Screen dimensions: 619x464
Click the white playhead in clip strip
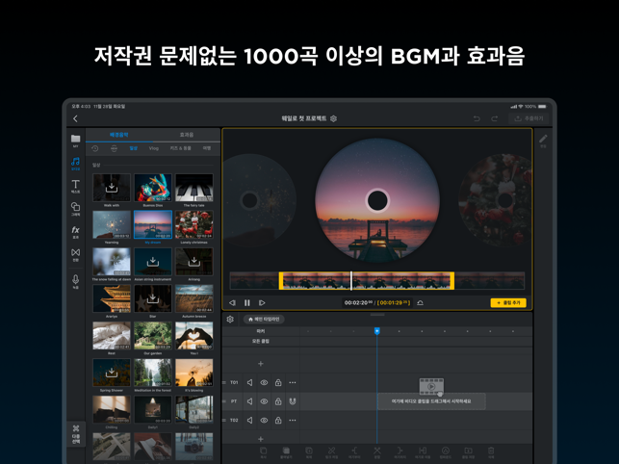351,281
